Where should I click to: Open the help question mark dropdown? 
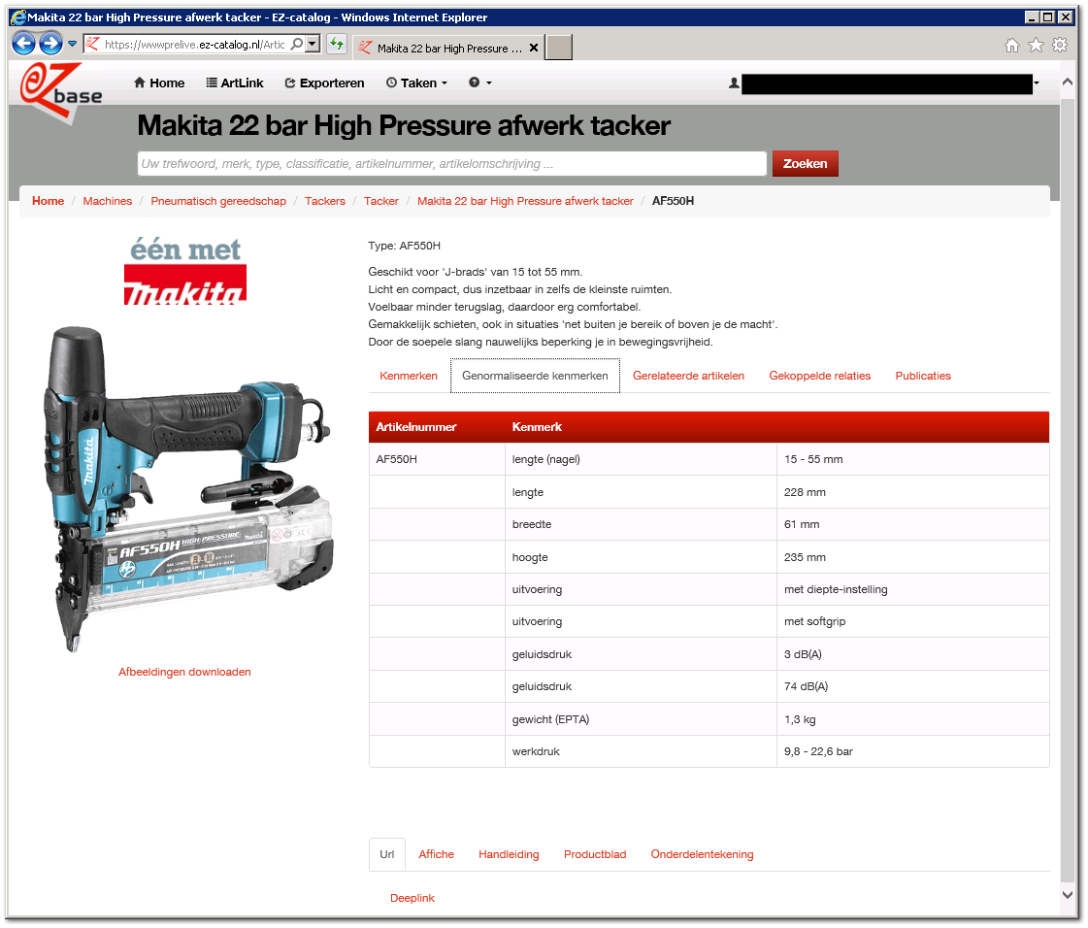pyautogui.click(x=480, y=83)
